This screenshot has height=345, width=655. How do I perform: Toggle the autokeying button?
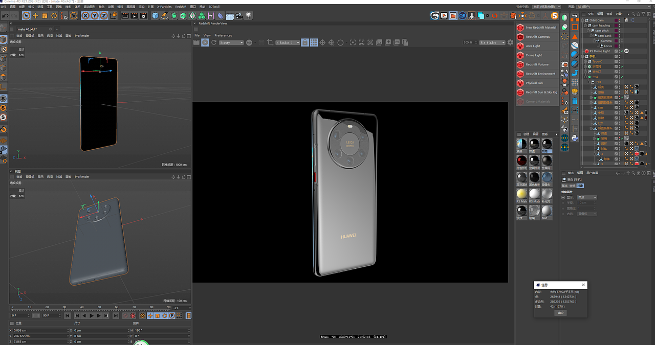133,316
